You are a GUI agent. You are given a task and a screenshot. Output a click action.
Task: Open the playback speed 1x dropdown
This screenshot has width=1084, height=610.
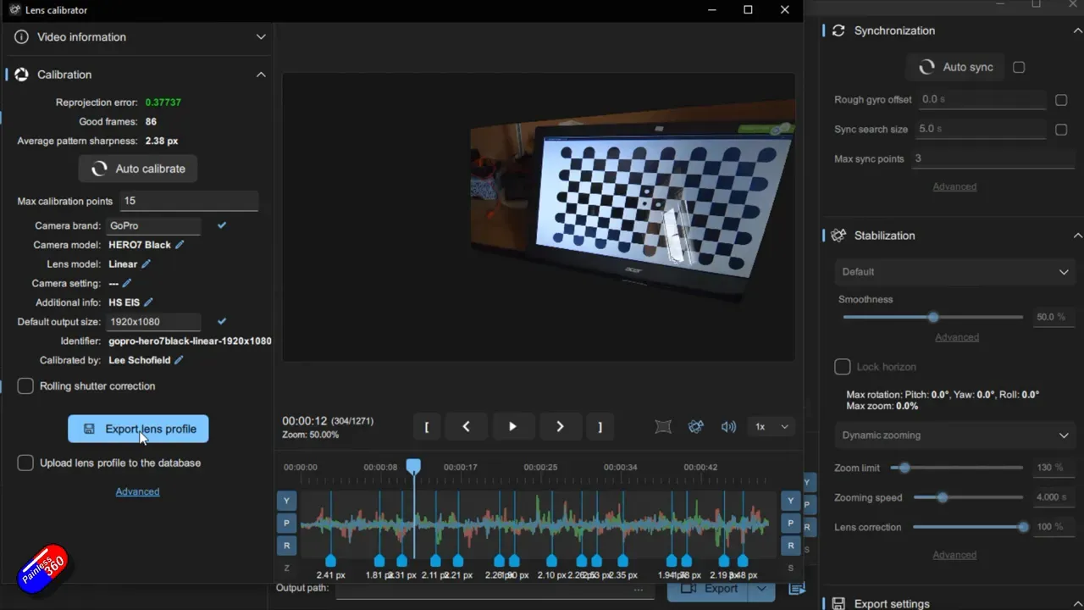(x=772, y=427)
